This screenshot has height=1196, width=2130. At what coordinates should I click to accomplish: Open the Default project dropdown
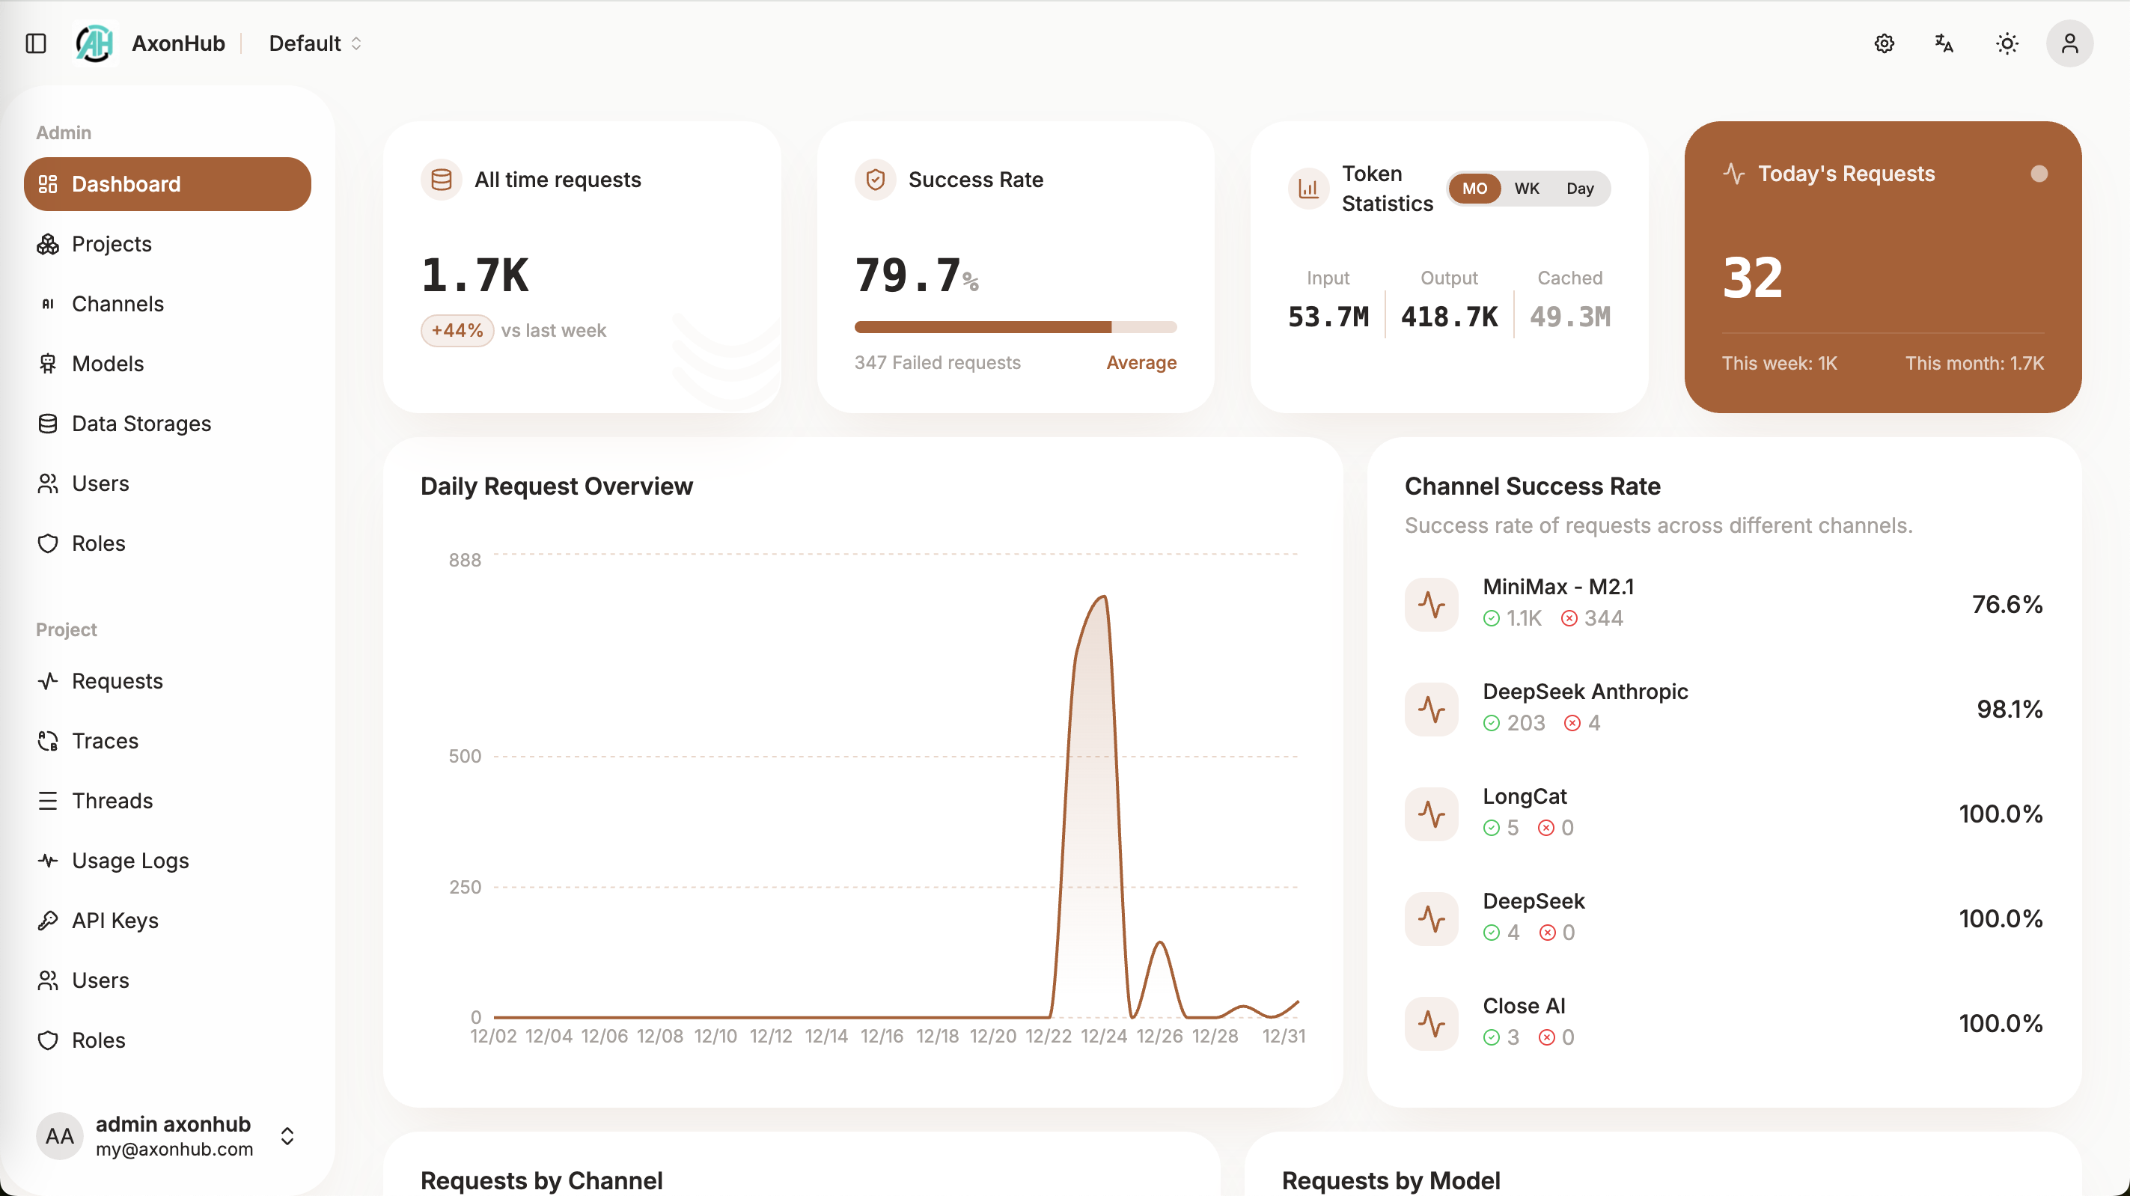314,43
